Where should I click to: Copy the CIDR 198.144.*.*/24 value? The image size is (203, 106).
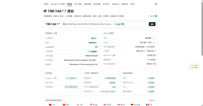(x=154, y=42)
